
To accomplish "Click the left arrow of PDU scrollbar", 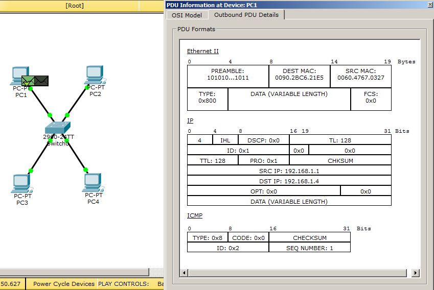I will point(184,273).
